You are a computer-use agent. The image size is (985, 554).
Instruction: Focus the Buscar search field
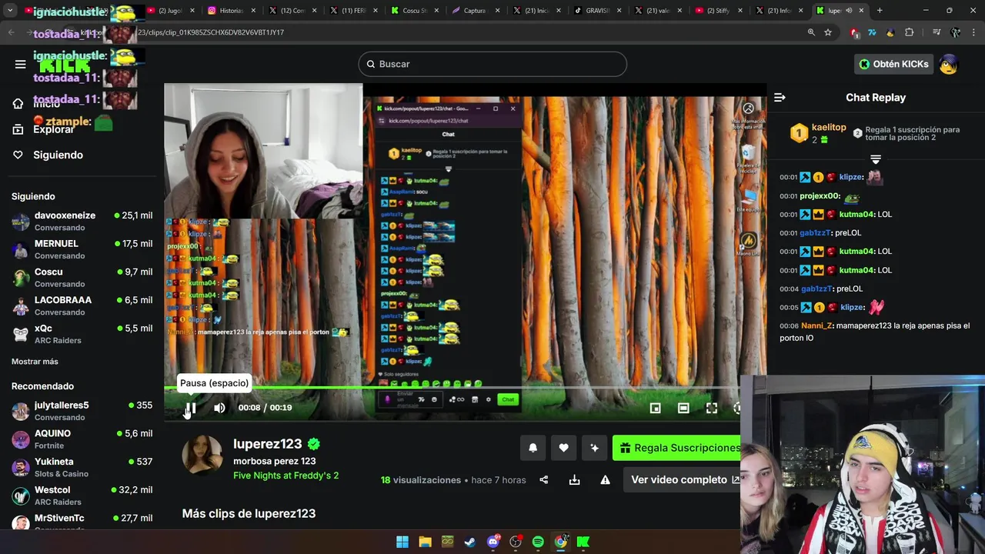[x=492, y=64]
